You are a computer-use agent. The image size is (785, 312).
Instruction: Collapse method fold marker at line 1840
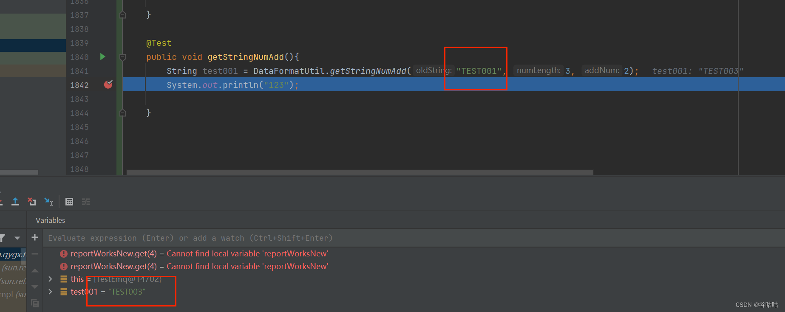pos(123,57)
